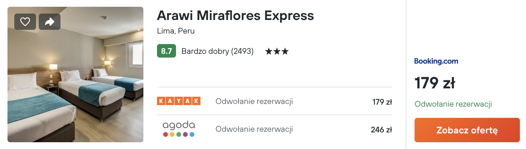
Task: Save hotel with the heart icon
Action: tap(25, 22)
